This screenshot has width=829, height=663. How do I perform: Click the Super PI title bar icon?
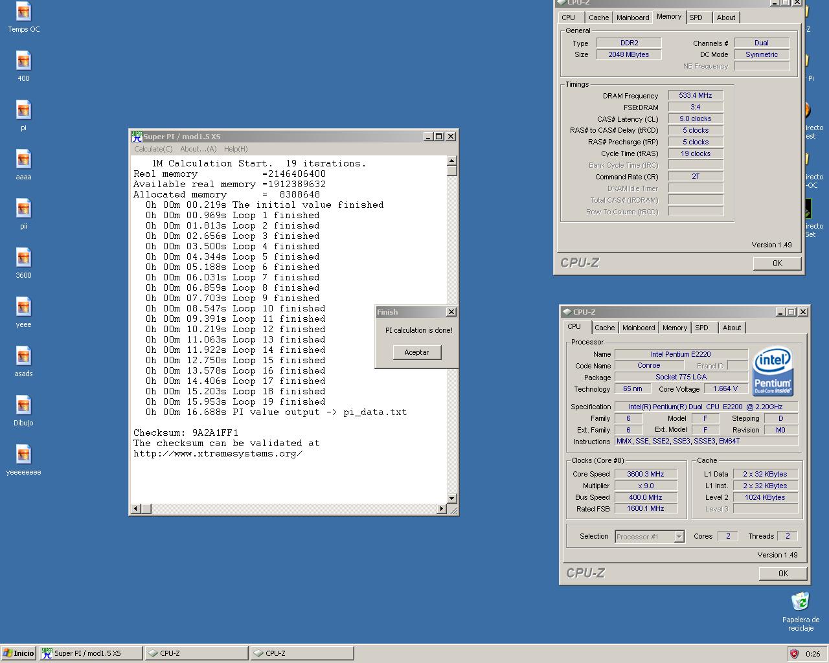(137, 137)
